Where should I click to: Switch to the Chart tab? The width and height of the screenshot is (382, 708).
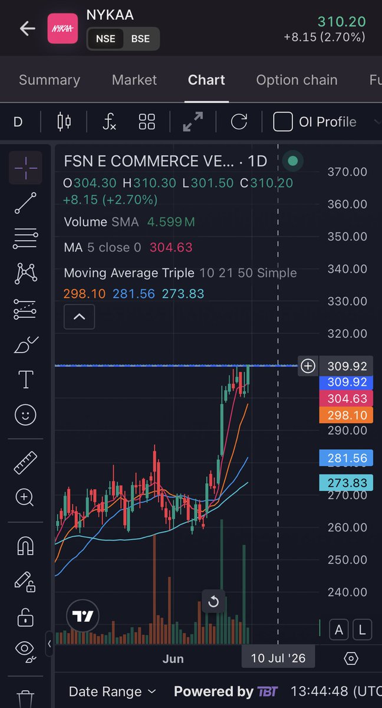pos(206,80)
